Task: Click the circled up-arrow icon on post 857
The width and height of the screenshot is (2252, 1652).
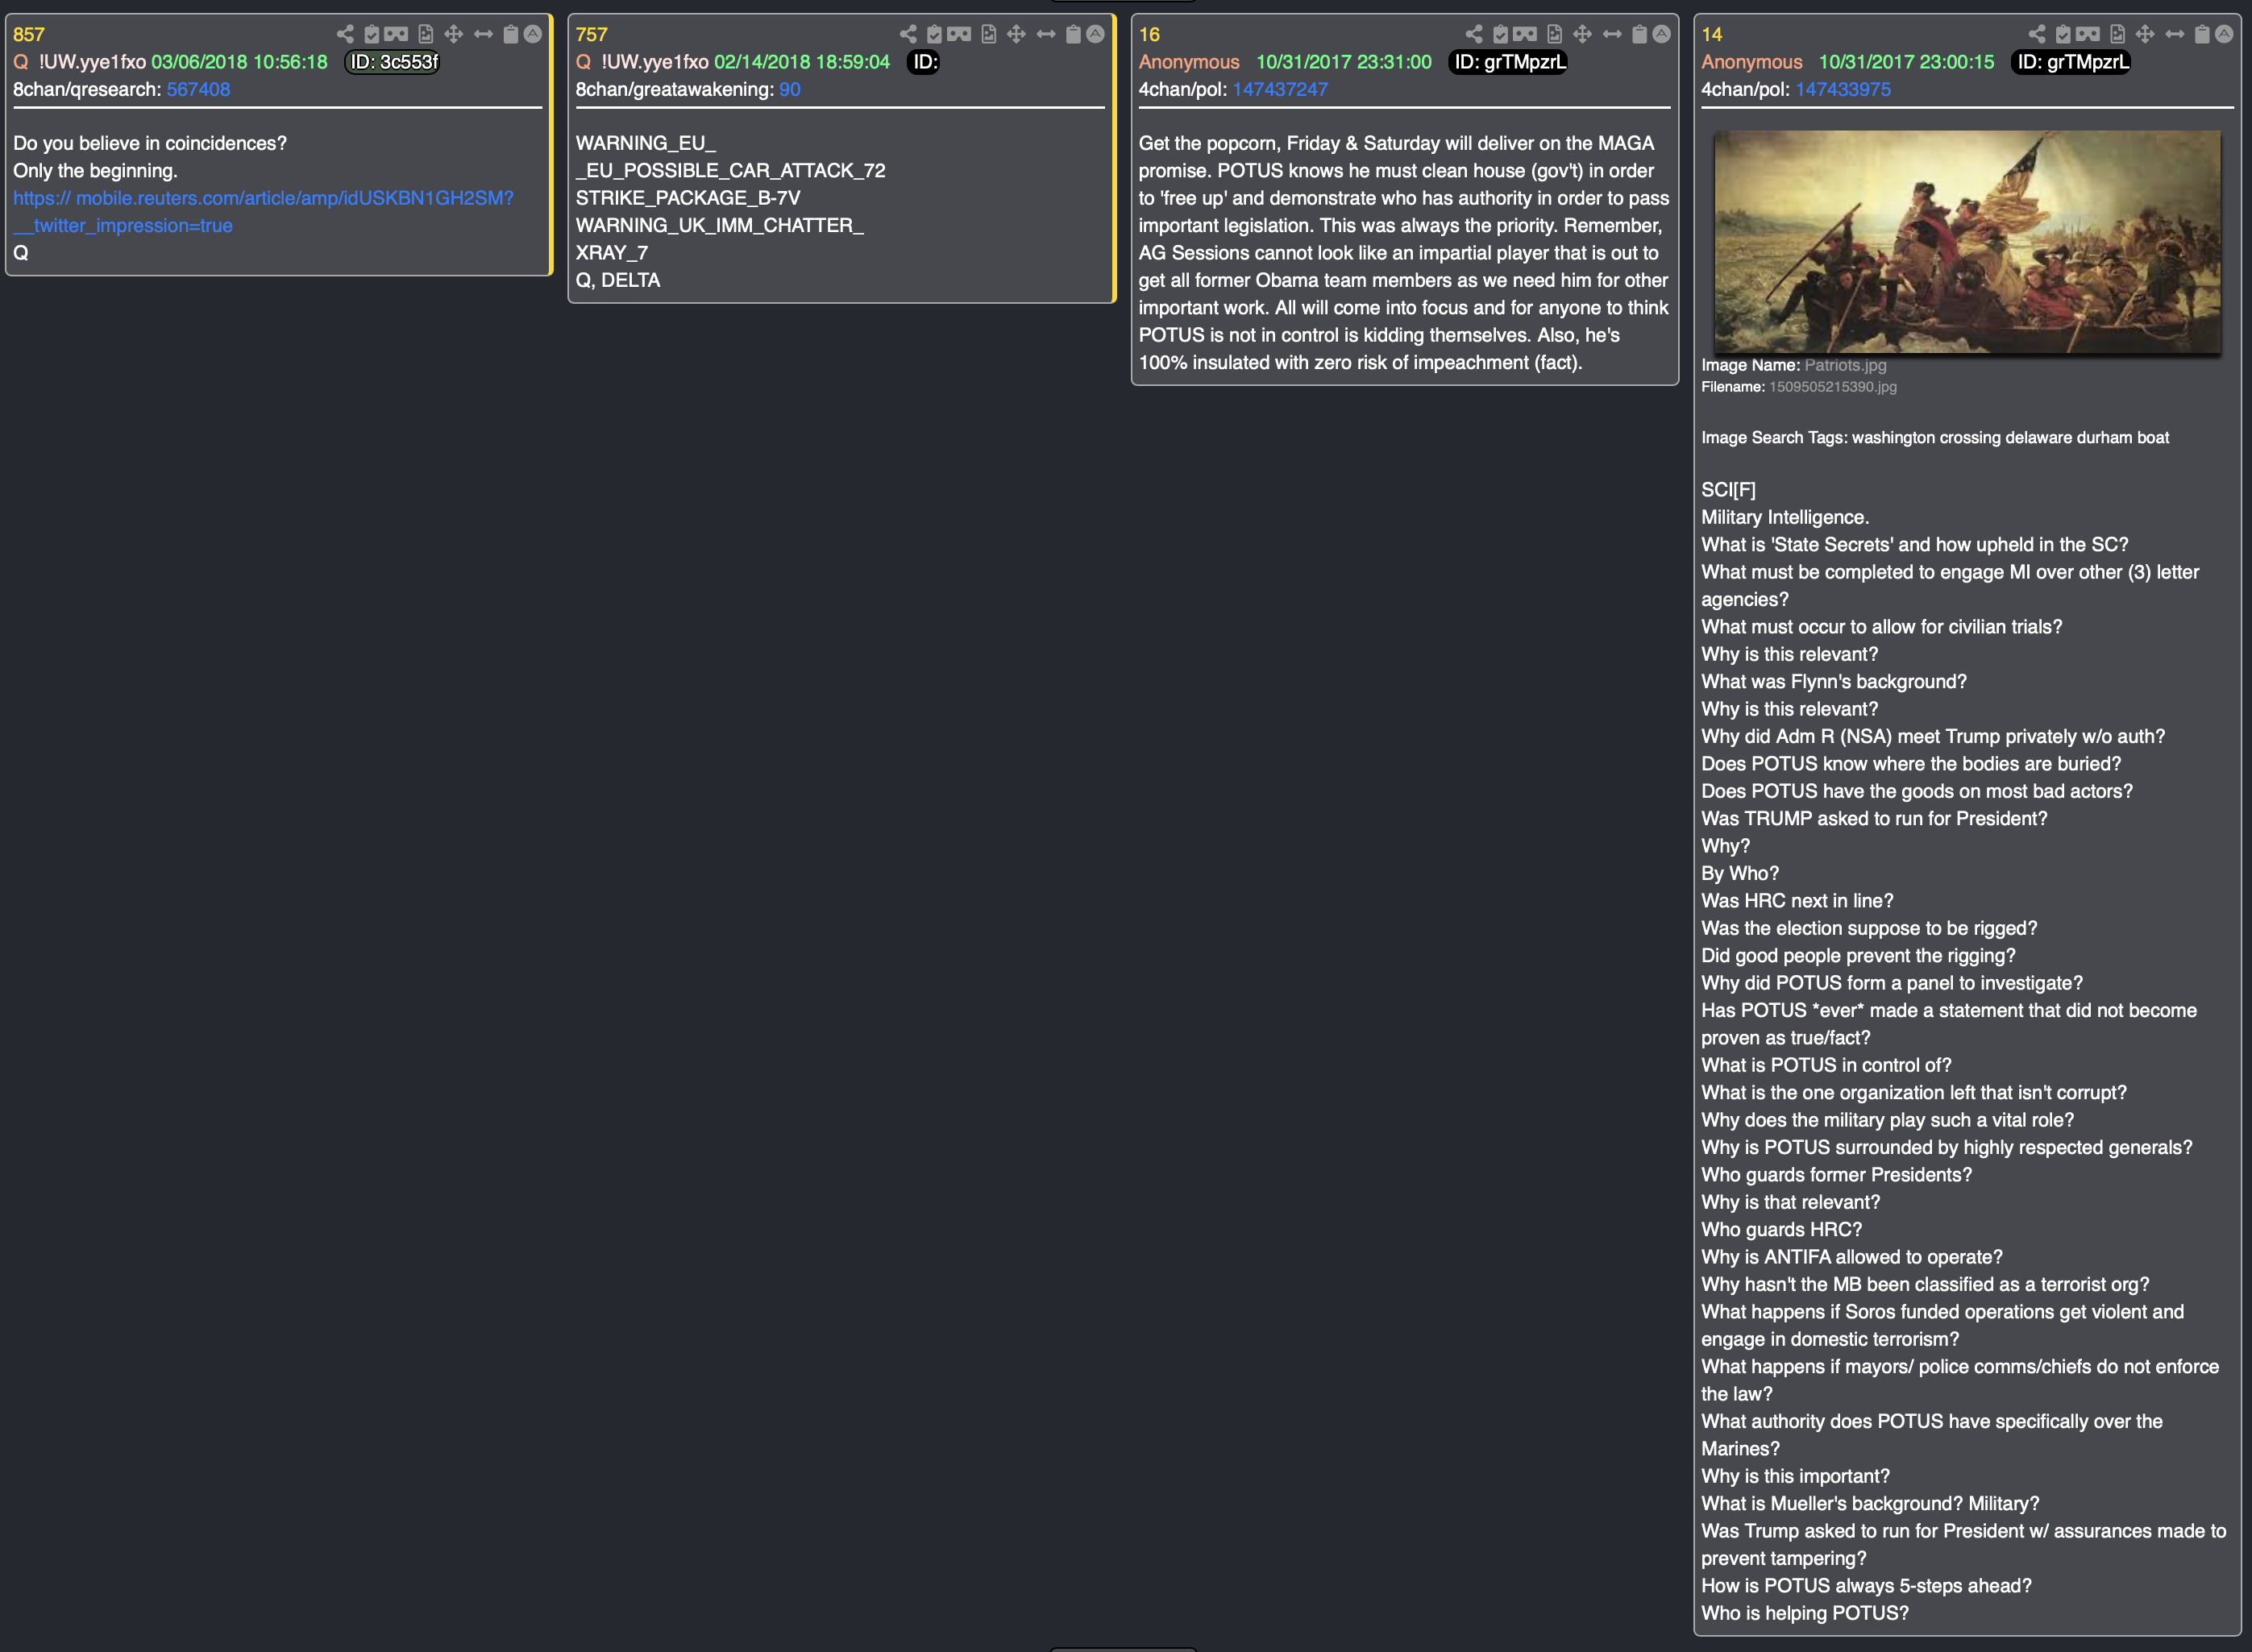Action: click(x=533, y=34)
